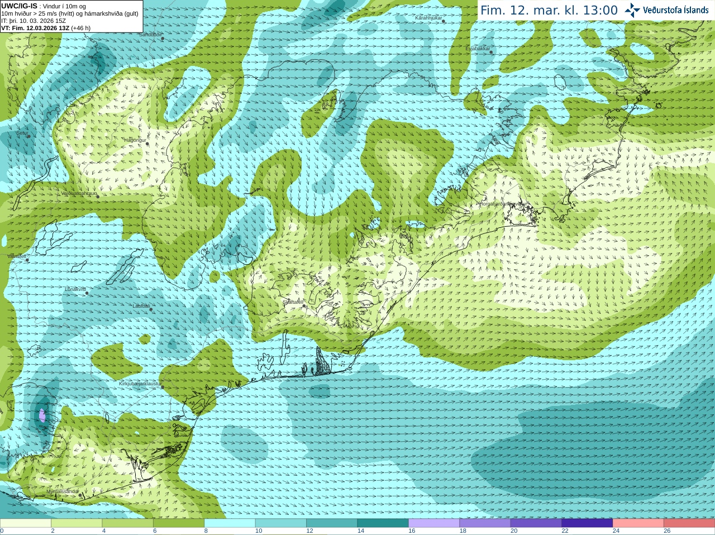Pick the 14–16 m/s dark teal legend swatch

point(383,523)
